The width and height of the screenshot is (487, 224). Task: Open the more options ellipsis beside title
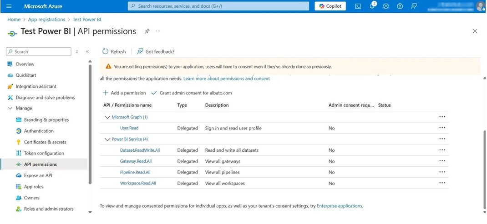pos(158,31)
